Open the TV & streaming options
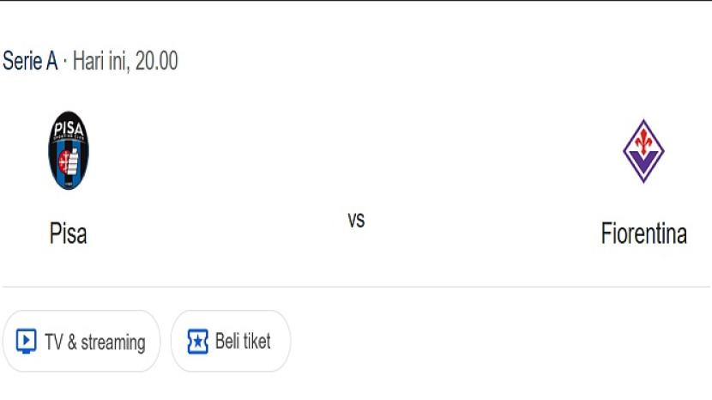Viewport: 712px width, 400px height. (x=81, y=342)
